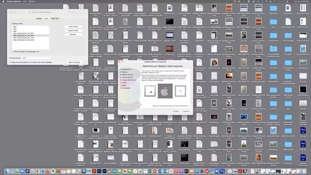The height and width of the screenshot is (175, 311).
Task: Click the Conclusion step in calibrator sidebar
Action: point(126,88)
